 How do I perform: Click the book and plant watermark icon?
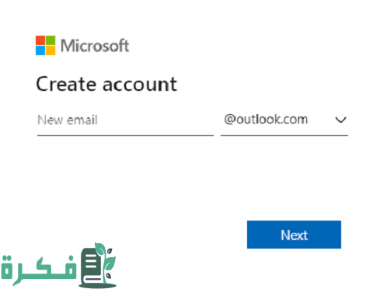98,266
